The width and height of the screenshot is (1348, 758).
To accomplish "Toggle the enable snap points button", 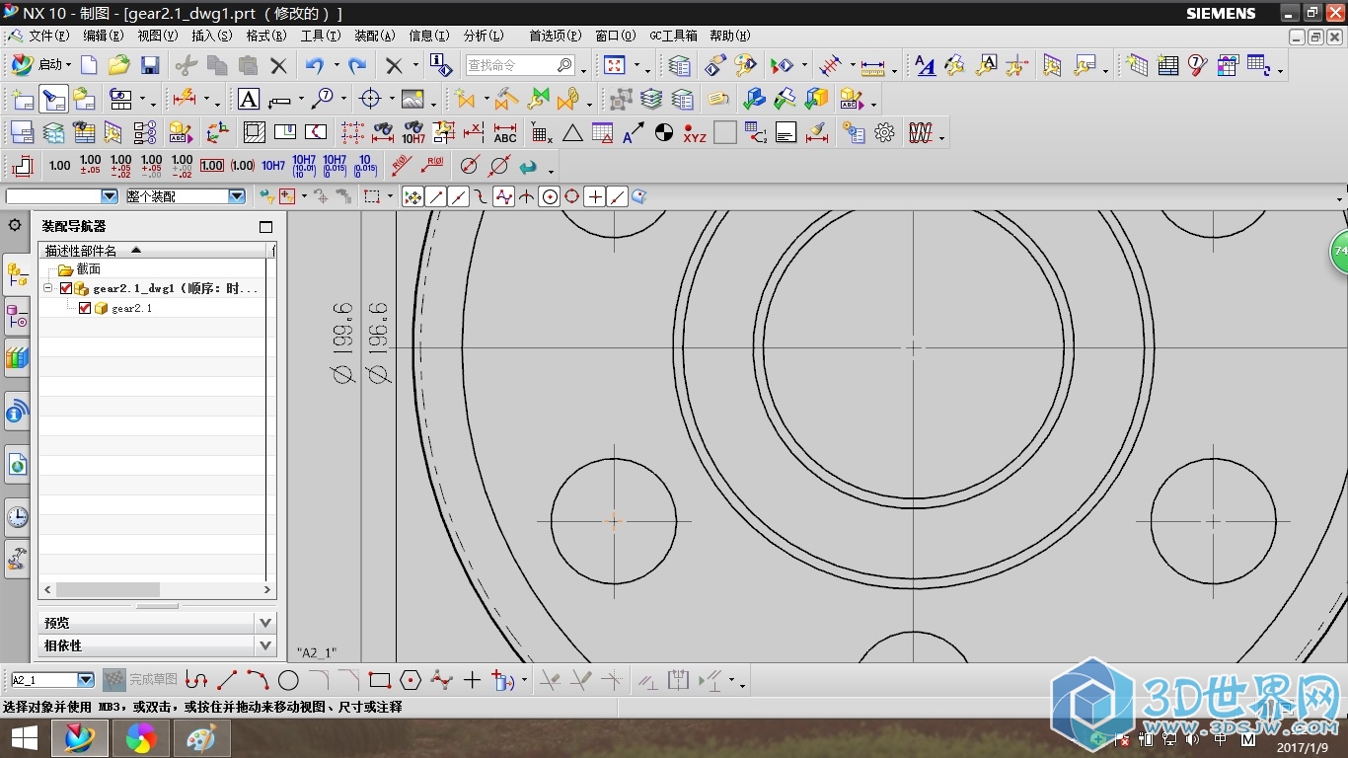I will click(x=413, y=196).
